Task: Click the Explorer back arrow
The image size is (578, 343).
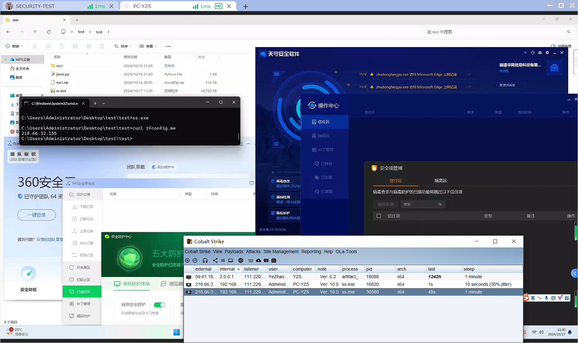Action: point(8,32)
